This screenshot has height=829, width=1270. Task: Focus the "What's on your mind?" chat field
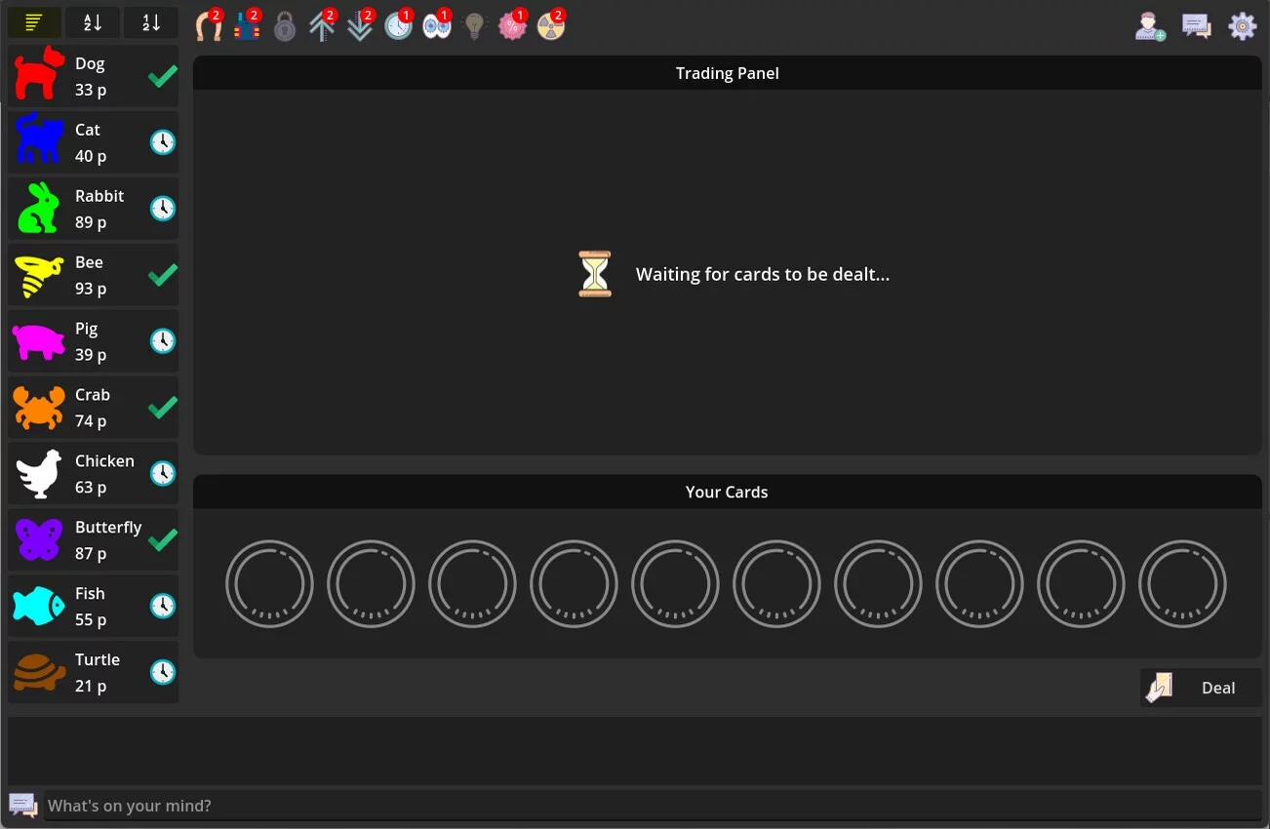653,806
